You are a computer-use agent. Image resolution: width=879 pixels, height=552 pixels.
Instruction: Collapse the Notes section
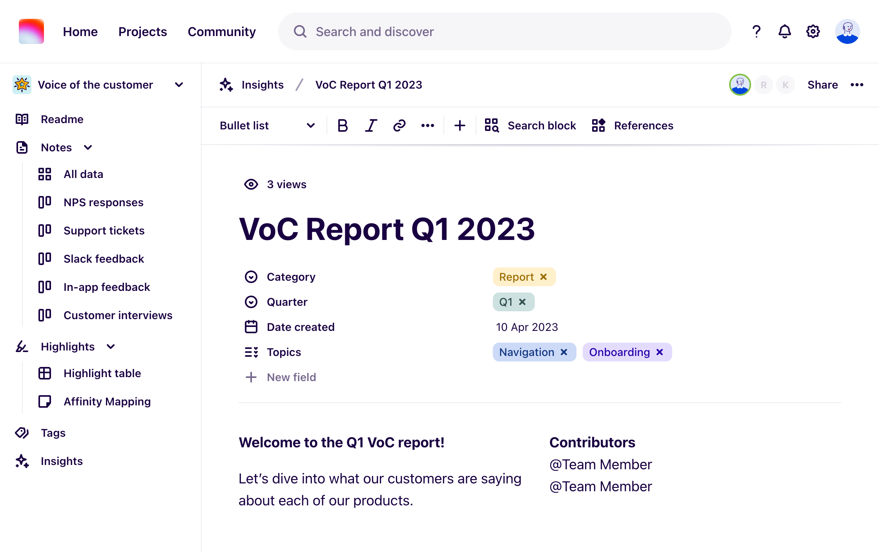88,147
